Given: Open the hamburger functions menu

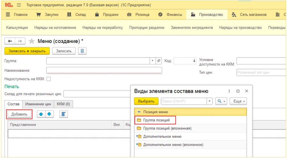Looking at the screenshot, I should pyautogui.click(x=19, y=5).
